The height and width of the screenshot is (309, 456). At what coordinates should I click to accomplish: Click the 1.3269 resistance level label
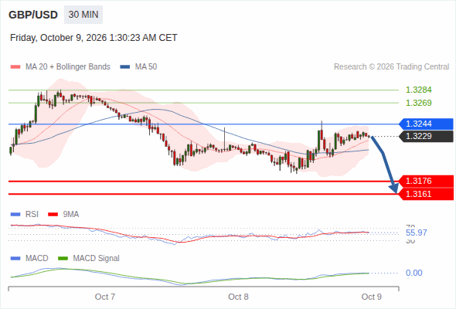(418, 103)
